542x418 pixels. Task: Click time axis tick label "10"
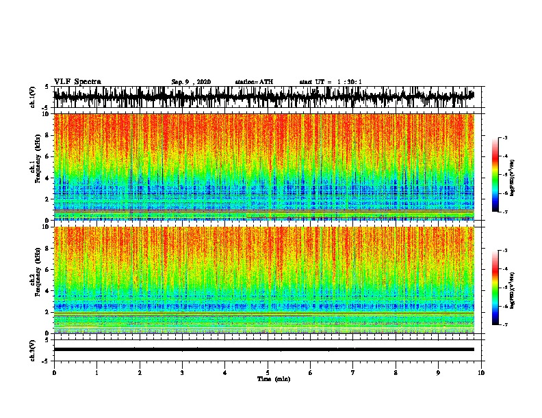pos(481,373)
